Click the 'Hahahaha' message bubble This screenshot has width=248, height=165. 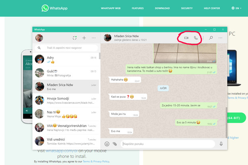click(x=125, y=80)
